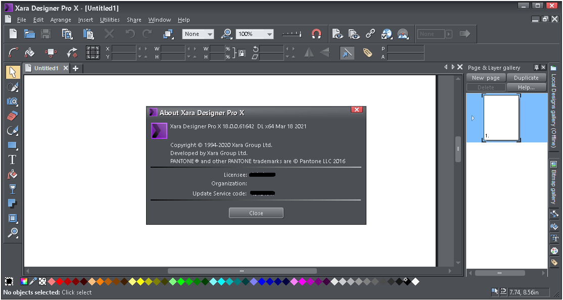563x300 pixels.
Task: Select the Photo camera tool
Action: pos(13,101)
